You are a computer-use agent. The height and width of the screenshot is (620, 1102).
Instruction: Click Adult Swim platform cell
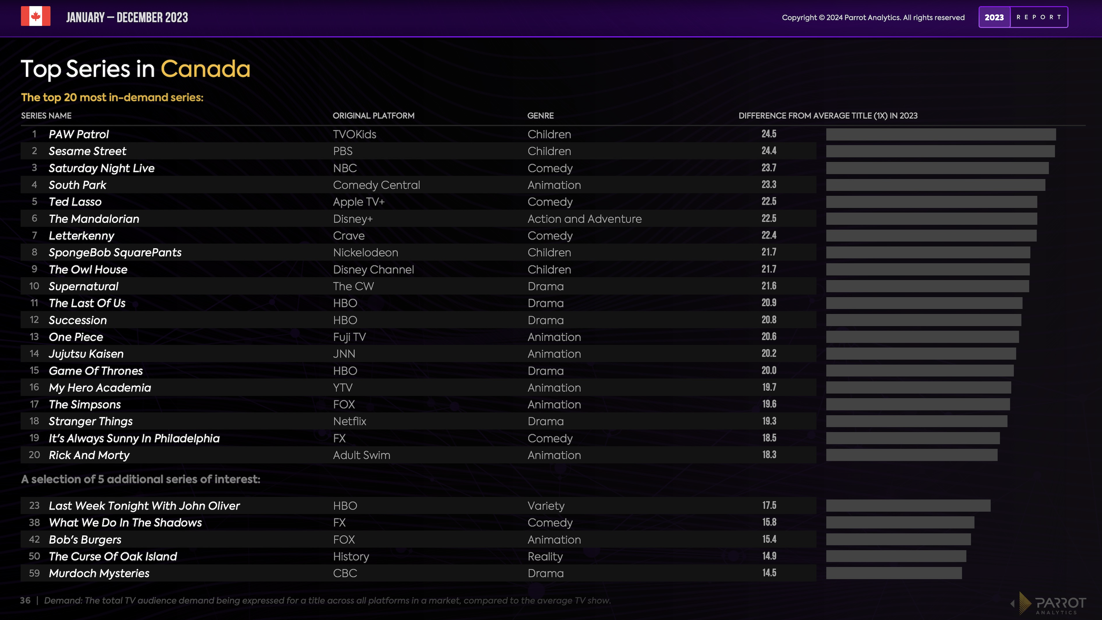click(x=361, y=456)
